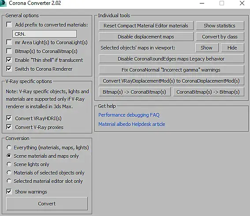Click the Convert button
Viewport: 250px width, 216px height.
point(47,204)
